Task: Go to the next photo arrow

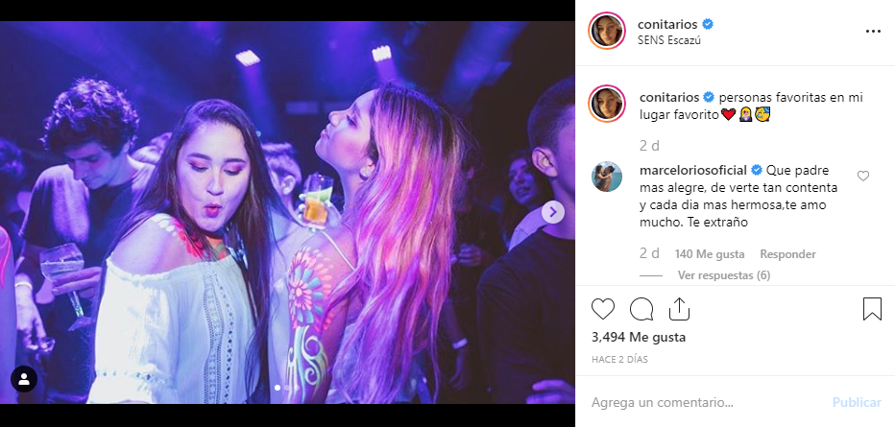Action: pyautogui.click(x=552, y=212)
